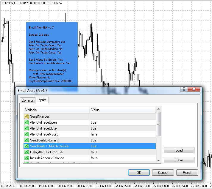Select the SendAlertsToMobileDevice variable name
212x189 pixels.
coord(49,146)
